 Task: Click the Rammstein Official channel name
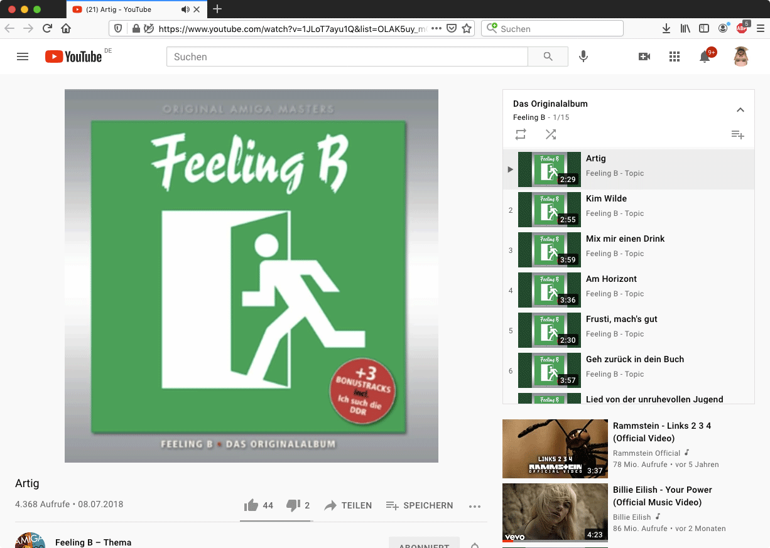pyautogui.click(x=646, y=453)
